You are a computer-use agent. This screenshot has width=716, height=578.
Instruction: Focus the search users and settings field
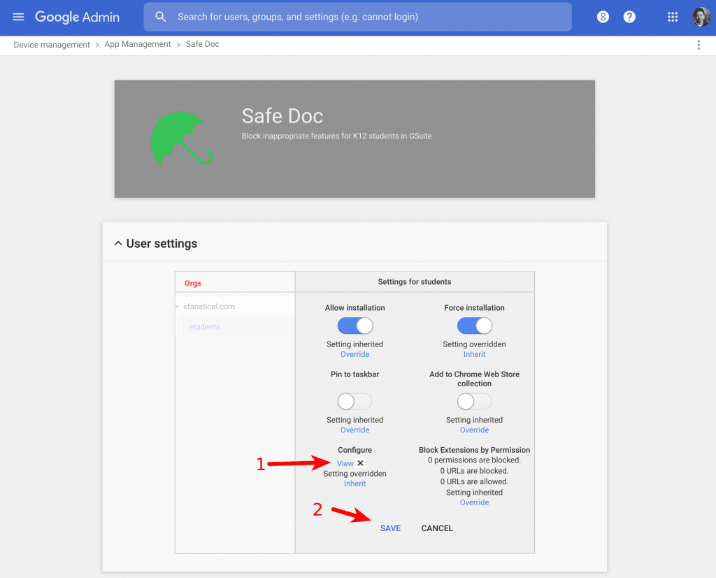pos(357,17)
